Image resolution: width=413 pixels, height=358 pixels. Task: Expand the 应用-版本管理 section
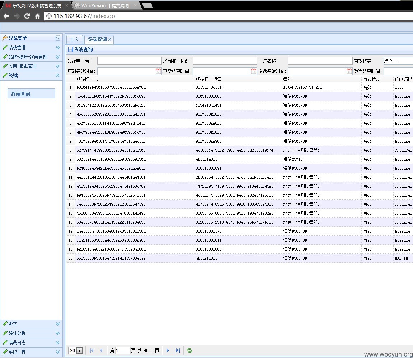(x=58, y=66)
